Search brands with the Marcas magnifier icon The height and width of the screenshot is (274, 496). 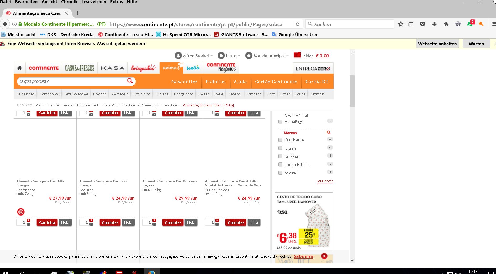pyautogui.click(x=329, y=132)
